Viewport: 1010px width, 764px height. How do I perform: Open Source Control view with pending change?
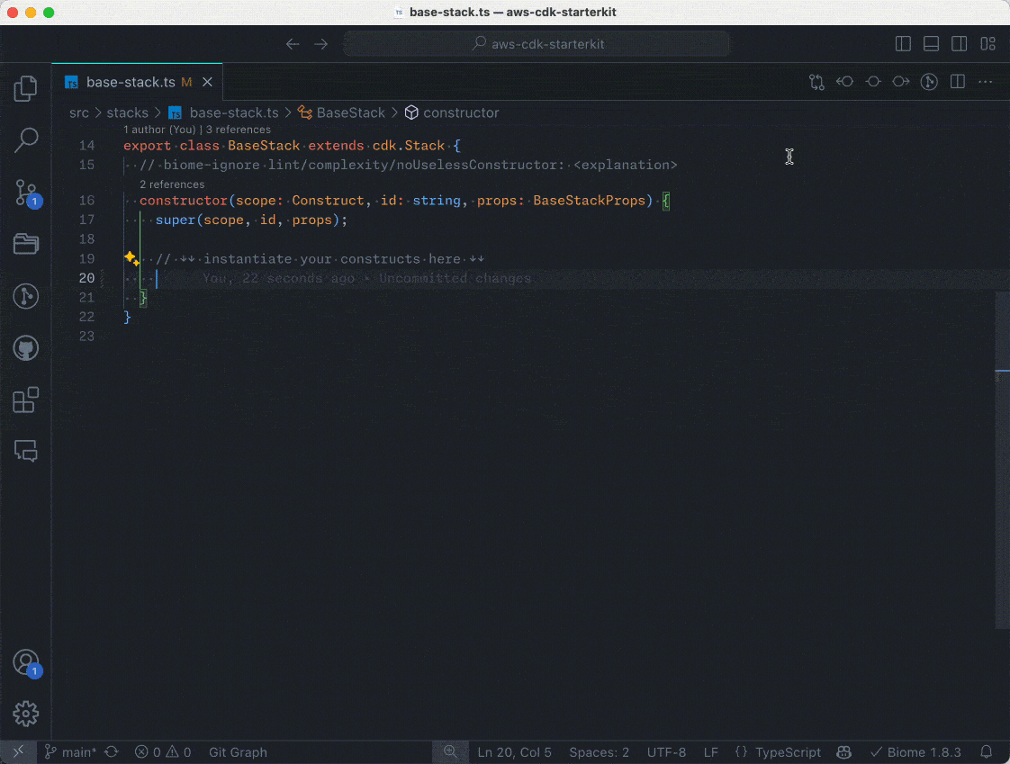click(26, 193)
